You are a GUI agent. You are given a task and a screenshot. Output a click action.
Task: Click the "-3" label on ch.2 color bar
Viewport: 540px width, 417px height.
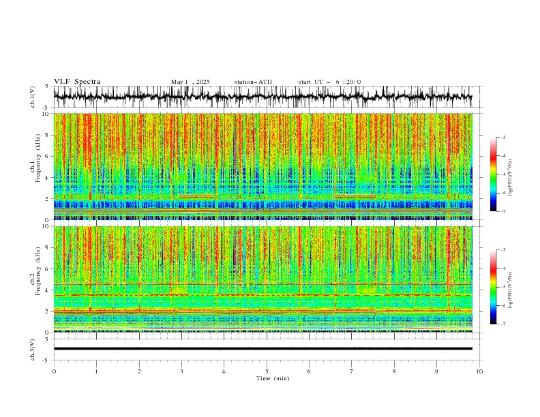tap(502, 250)
